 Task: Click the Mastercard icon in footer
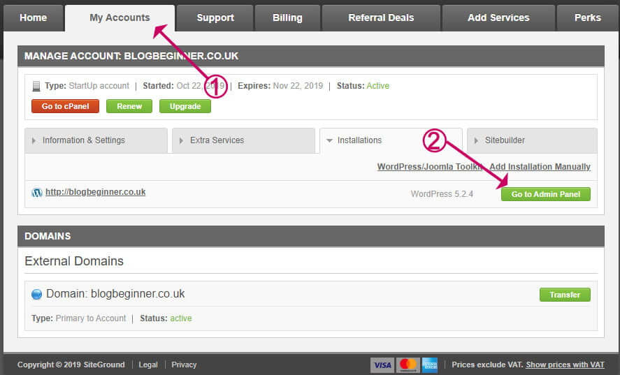(408, 365)
